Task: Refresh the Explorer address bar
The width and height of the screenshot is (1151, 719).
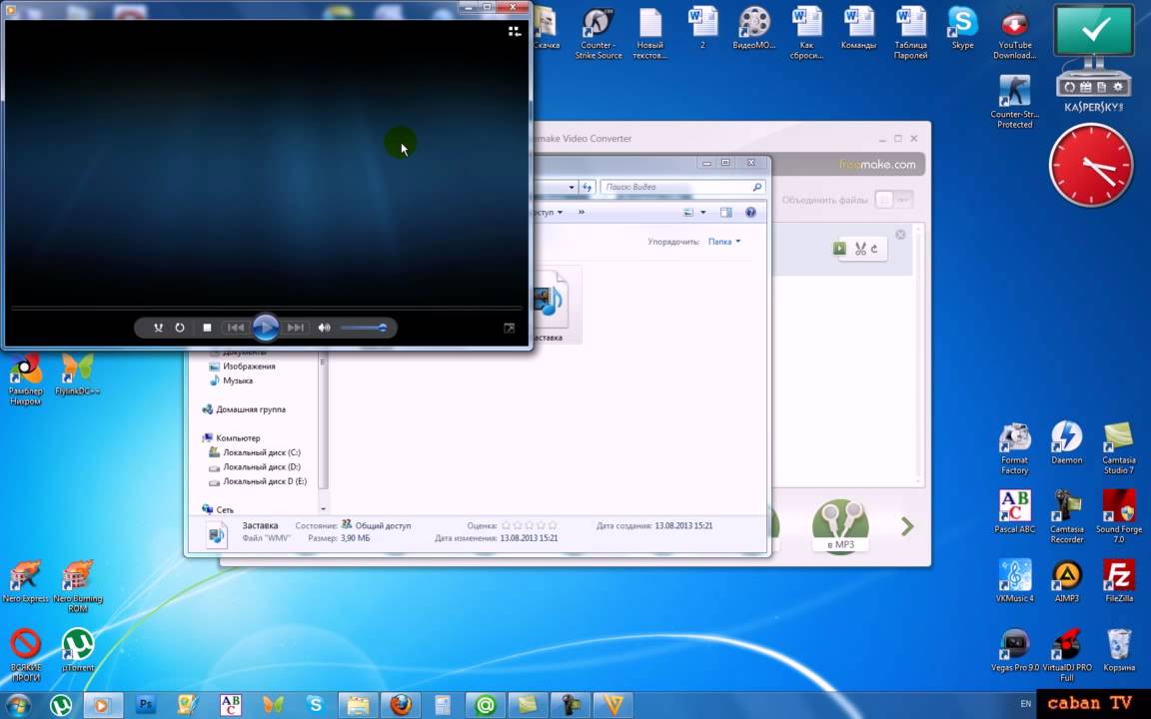Action: click(586, 187)
